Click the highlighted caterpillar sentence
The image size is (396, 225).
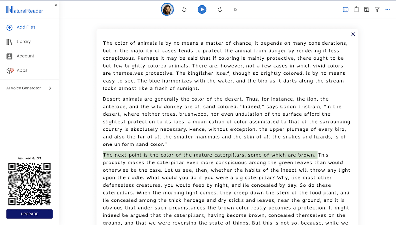(209, 155)
